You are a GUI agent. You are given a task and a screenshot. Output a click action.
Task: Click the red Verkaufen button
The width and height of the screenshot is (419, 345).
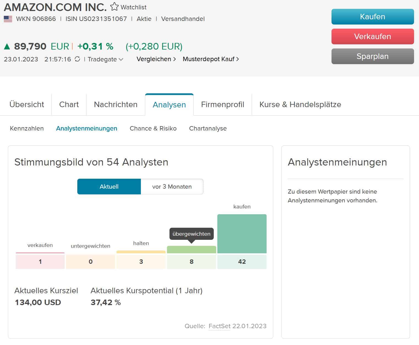pyautogui.click(x=373, y=36)
